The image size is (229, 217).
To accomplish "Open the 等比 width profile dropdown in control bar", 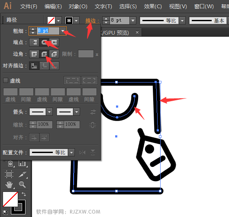I will tap(182, 20).
